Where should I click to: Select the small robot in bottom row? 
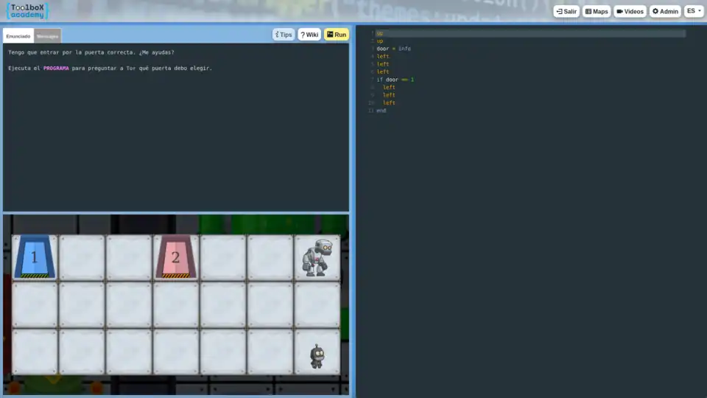(317, 356)
